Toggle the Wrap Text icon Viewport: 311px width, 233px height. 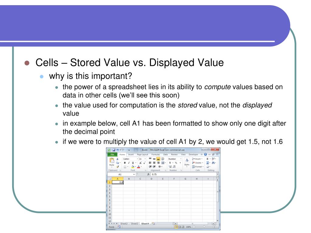162,159
